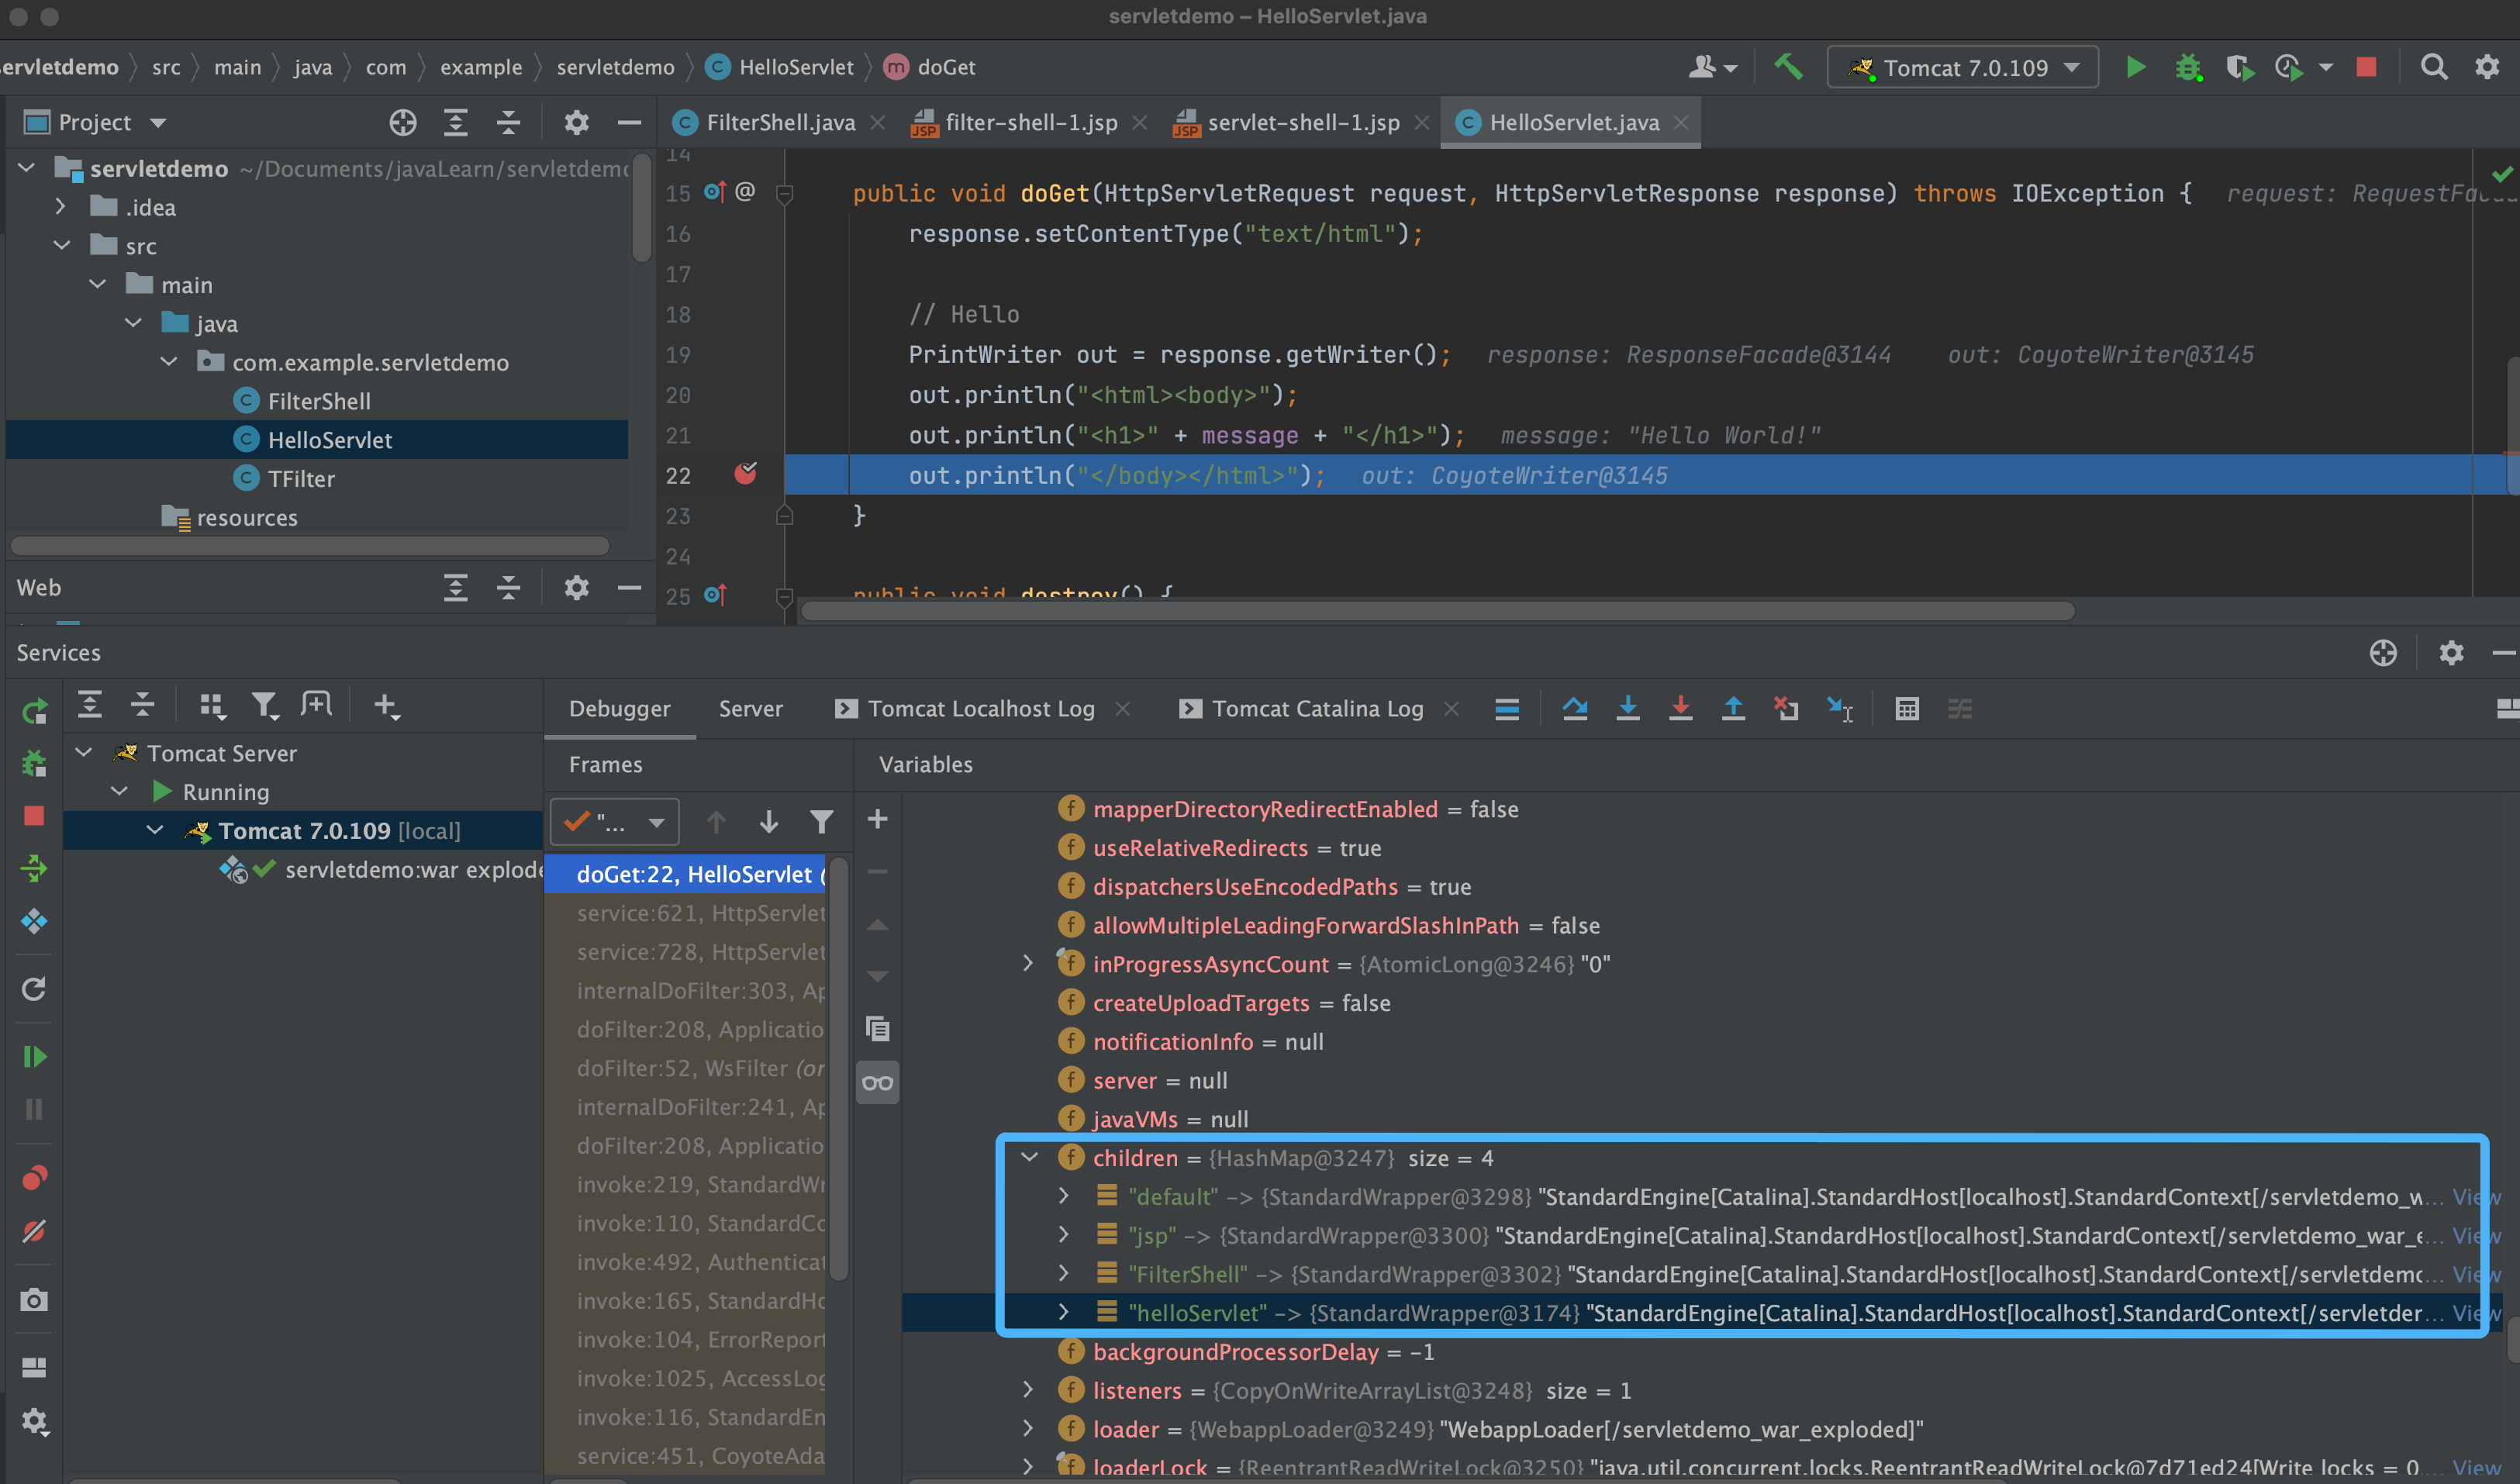The width and height of the screenshot is (2520, 1484).
Task: Click the Step Into debugger icon
Action: coord(1628,709)
